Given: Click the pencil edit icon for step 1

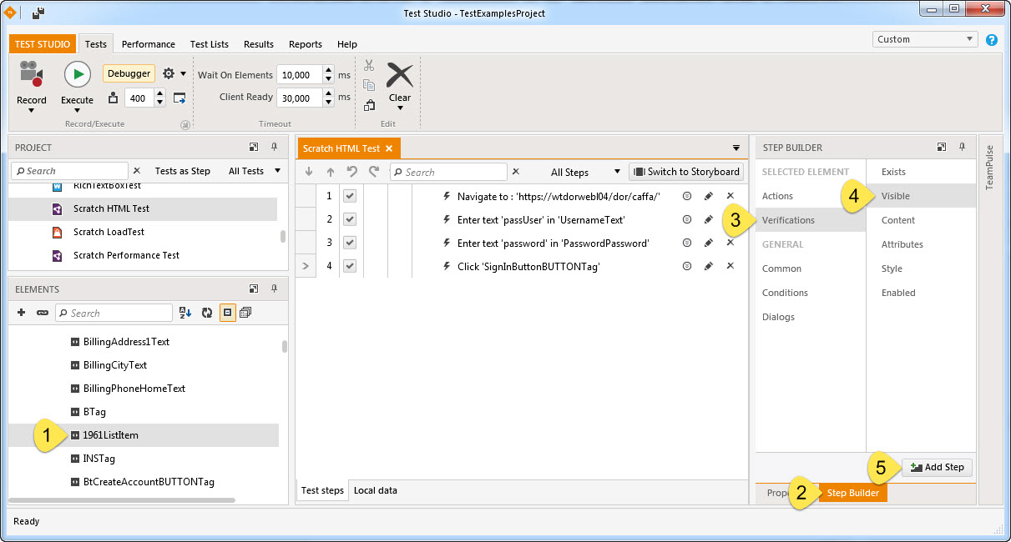Looking at the screenshot, I should (x=708, y=196).
